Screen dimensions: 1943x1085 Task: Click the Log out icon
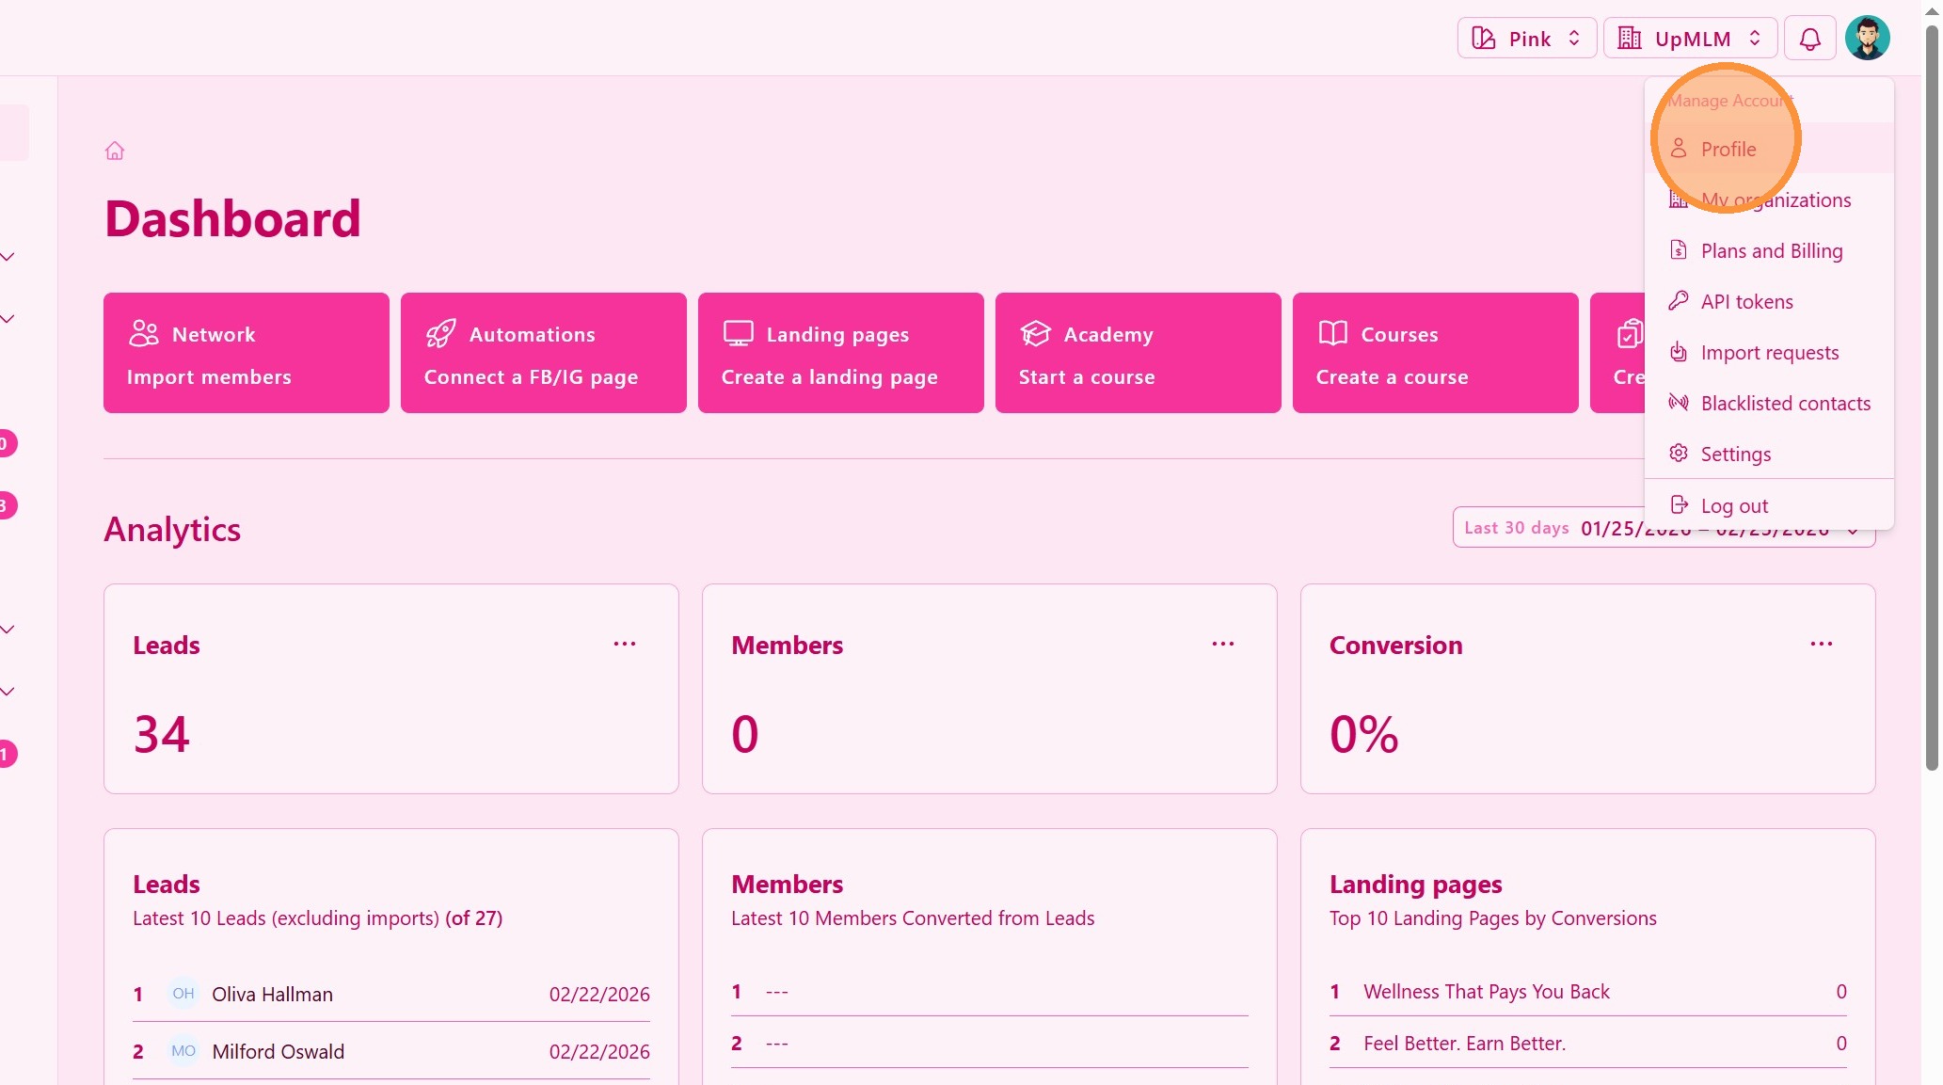pyautogui.click(x=1679, y=505)
